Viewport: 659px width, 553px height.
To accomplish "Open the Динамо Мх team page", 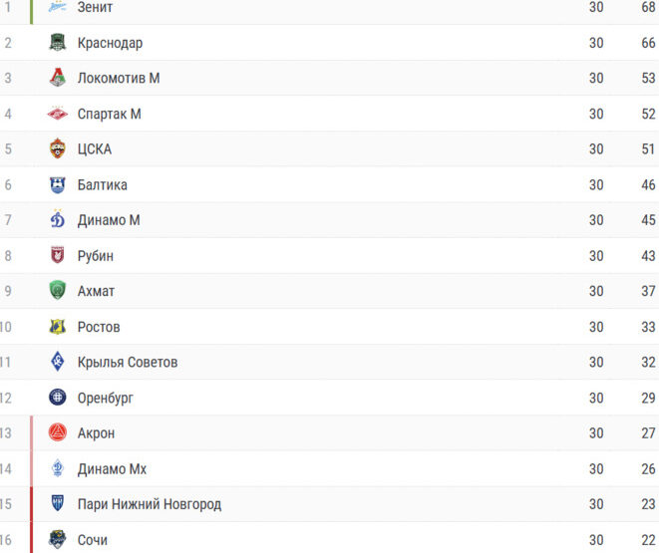I will [112, 468].
